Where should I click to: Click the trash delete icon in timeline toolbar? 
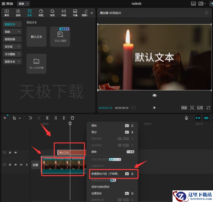coord(72,118)
